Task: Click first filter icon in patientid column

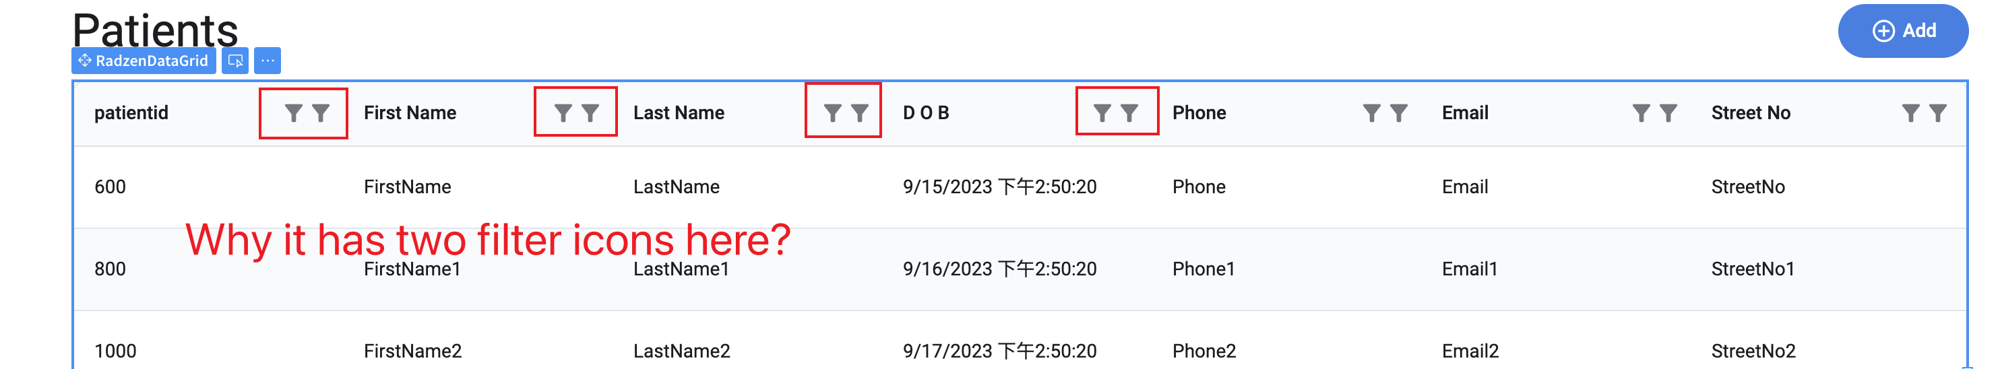Action: [292, 113]
